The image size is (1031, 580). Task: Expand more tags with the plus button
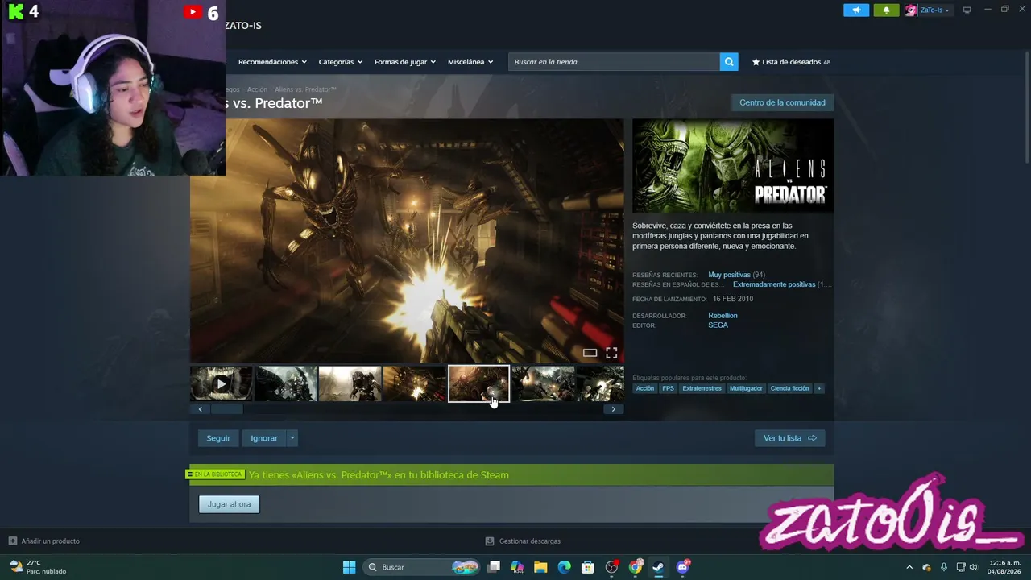point(819,388)
